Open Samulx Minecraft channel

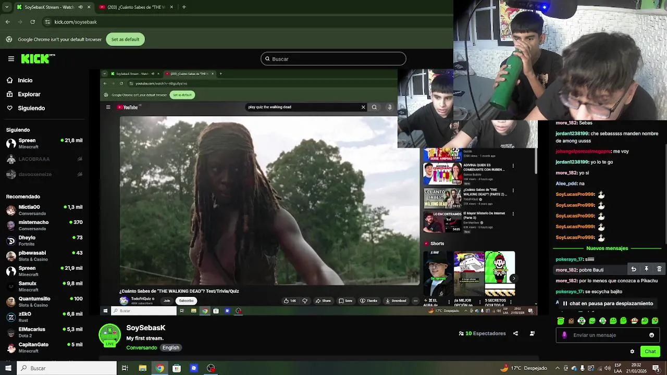click(x=44, y=286)
